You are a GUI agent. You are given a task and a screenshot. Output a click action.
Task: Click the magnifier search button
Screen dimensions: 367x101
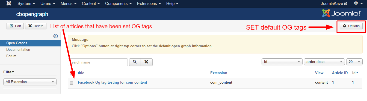tap(135, 62)
